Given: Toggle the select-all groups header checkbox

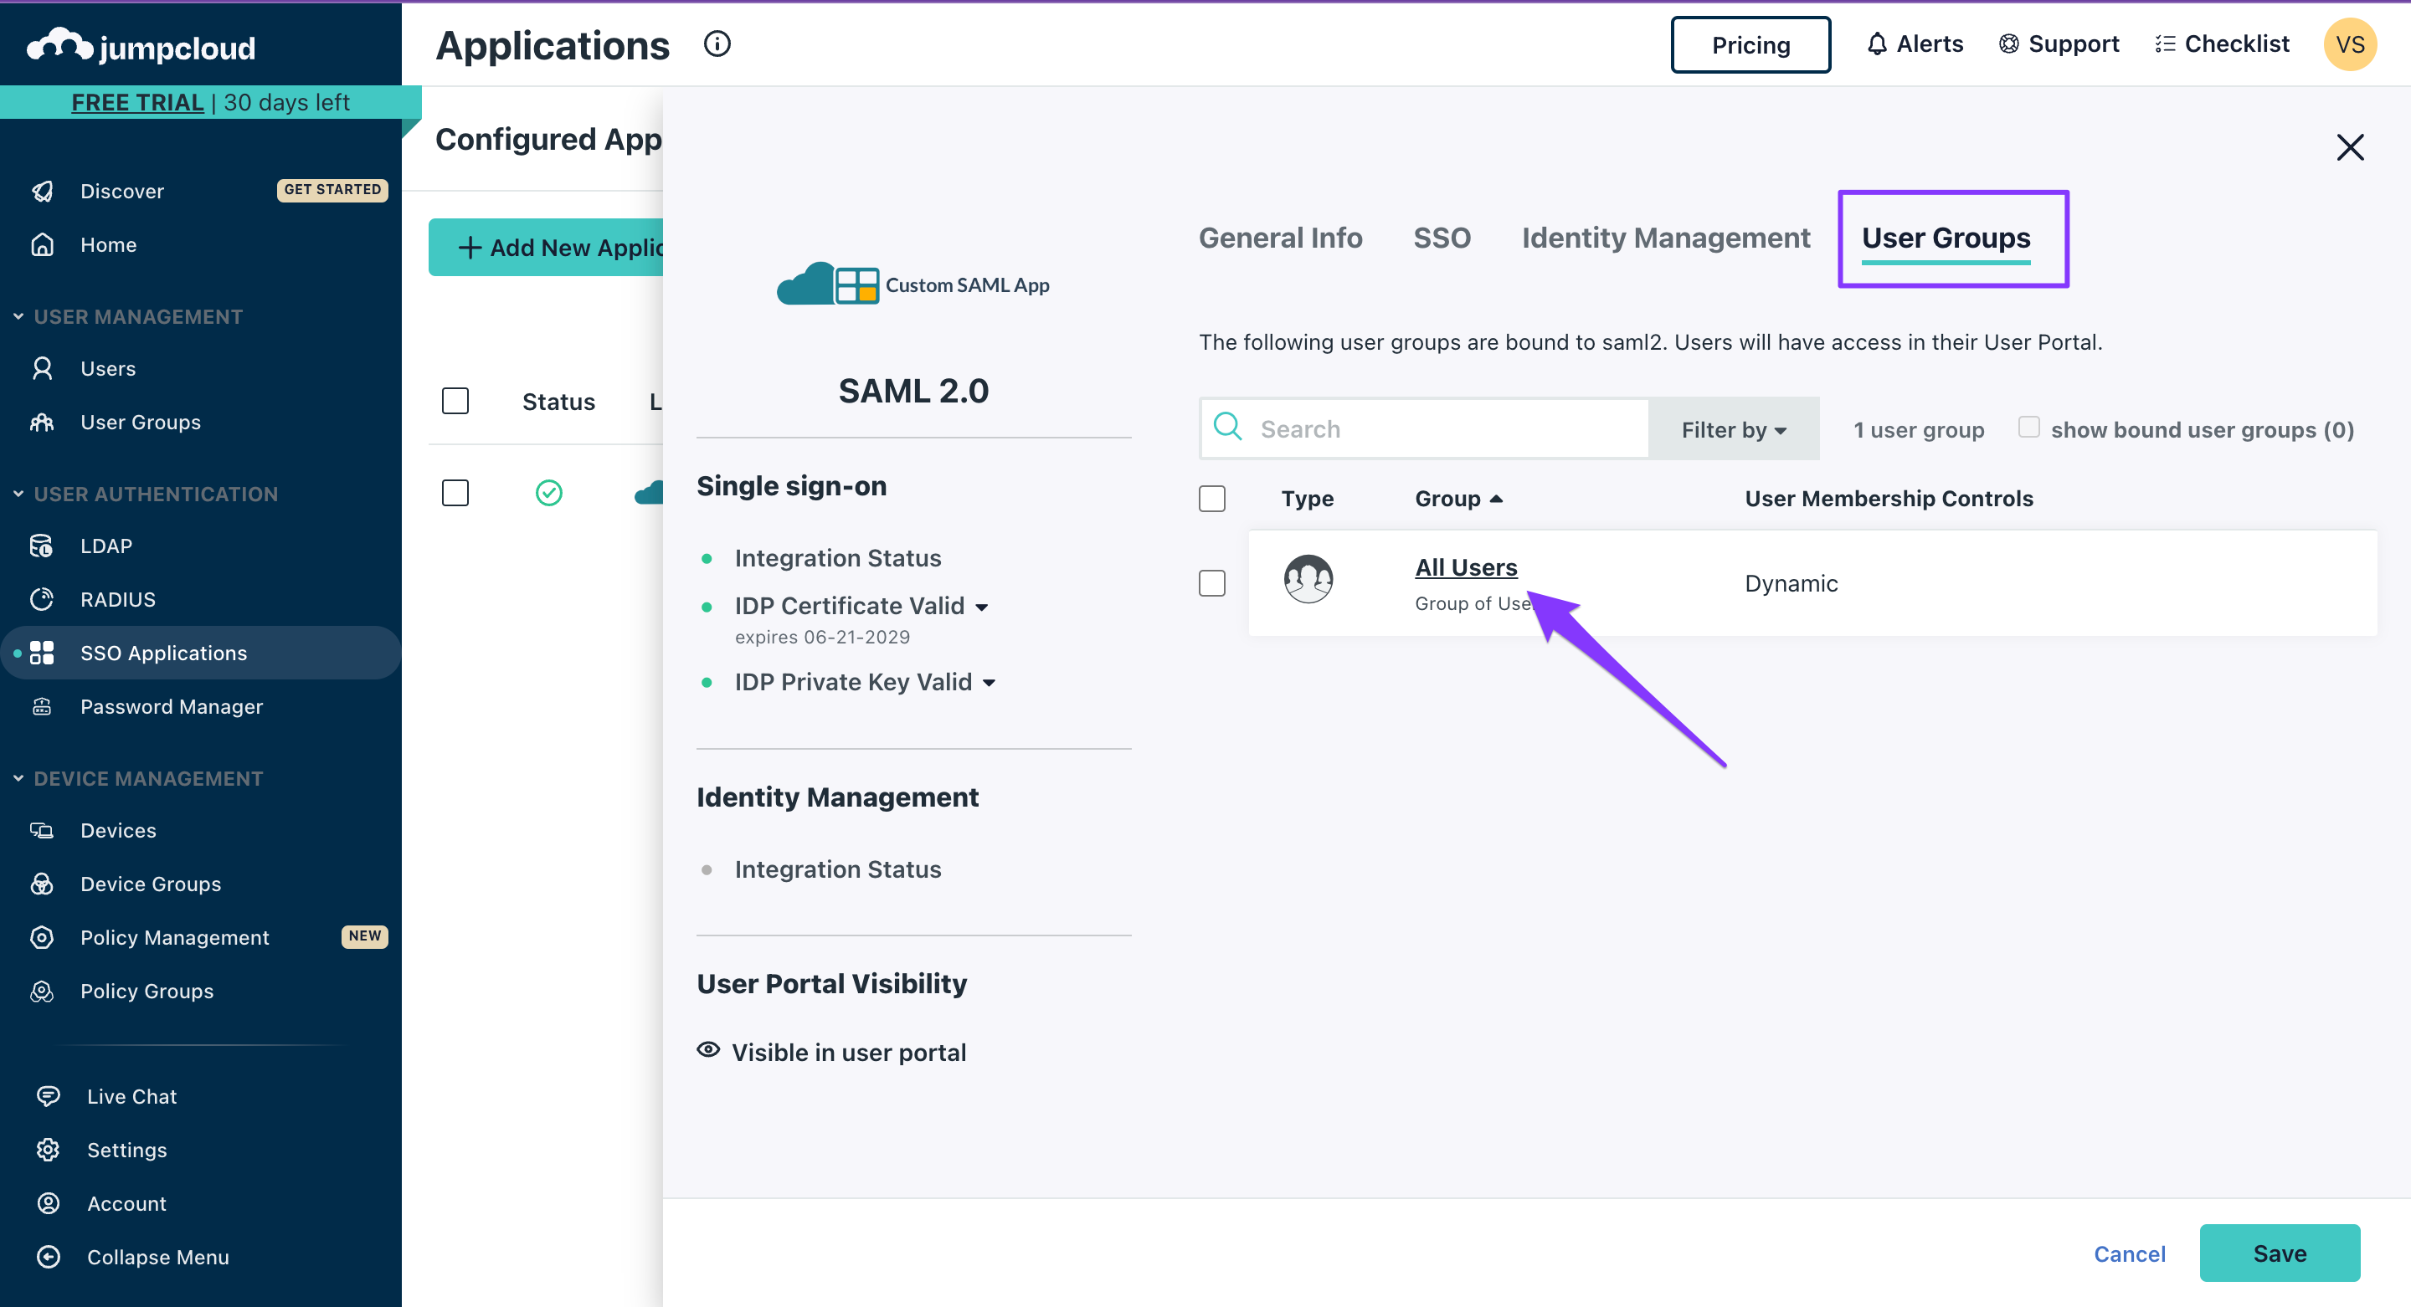Looking at the screenshot, I should coord(1212,499).
